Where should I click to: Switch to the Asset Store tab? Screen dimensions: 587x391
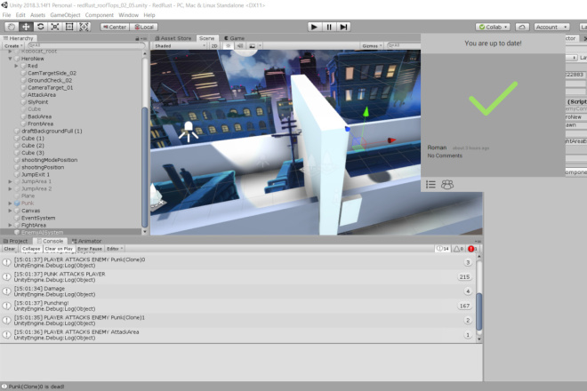[x=173, y=38]
